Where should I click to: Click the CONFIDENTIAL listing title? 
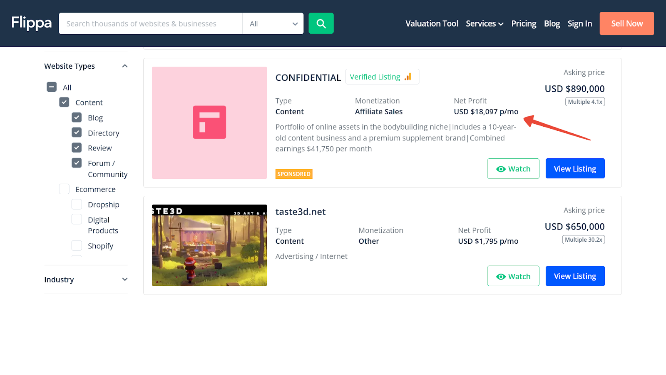pyautogui.click(x=308, y=78)
